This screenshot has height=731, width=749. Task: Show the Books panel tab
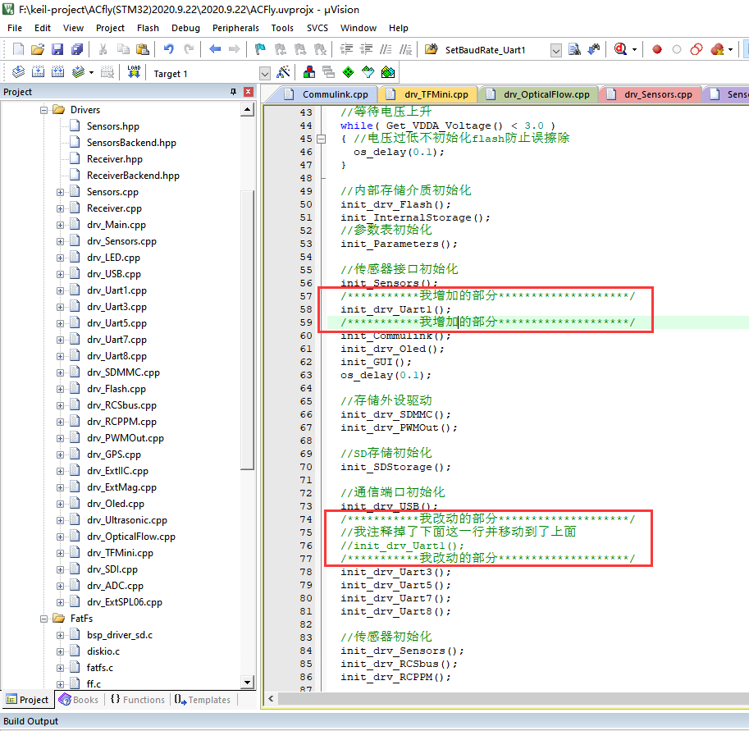(79, 700)
